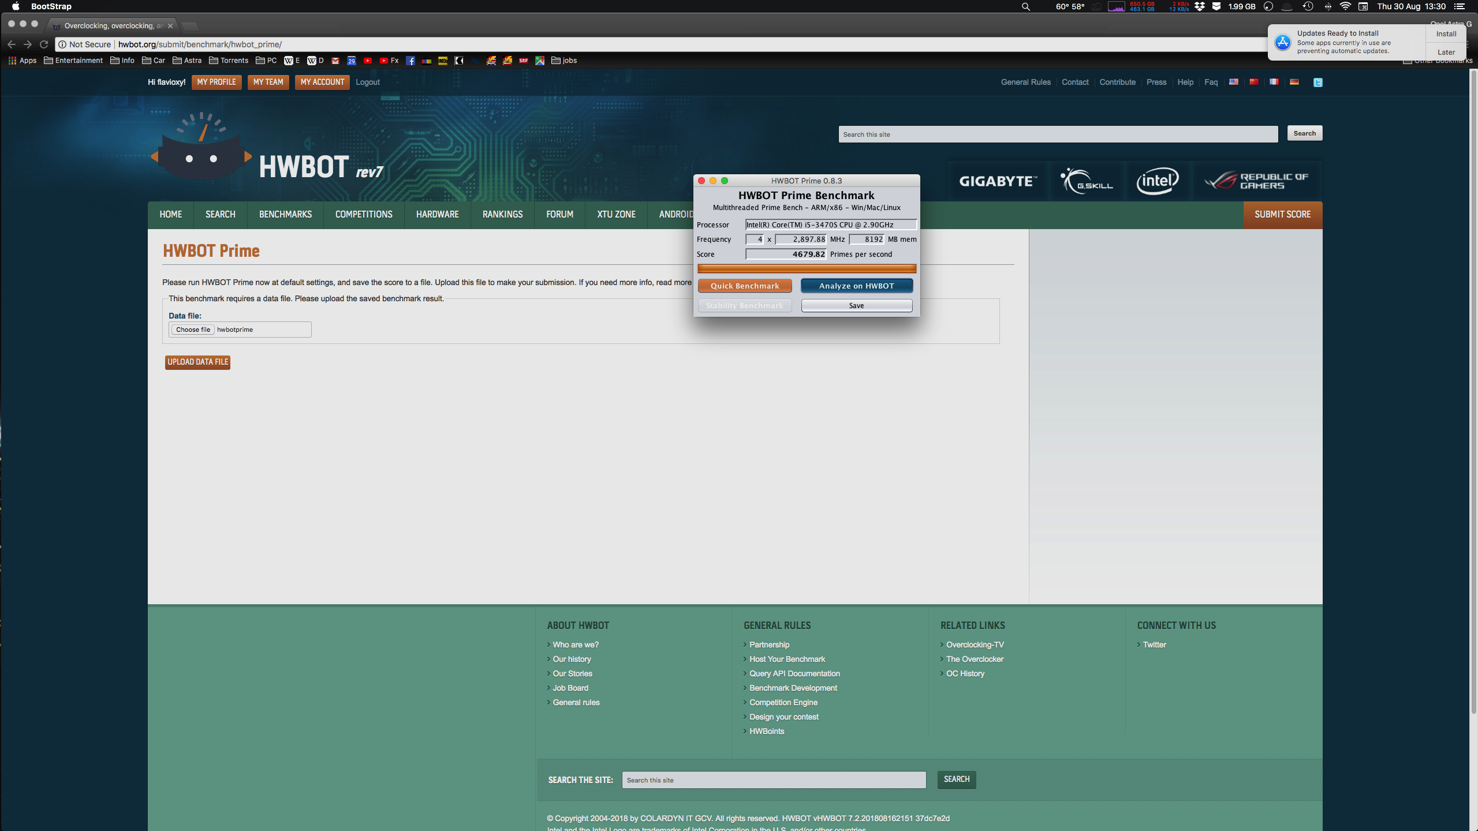Open the Info bookmarks folder

122,61
